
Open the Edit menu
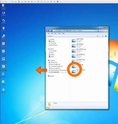click(x=52, y=33)
